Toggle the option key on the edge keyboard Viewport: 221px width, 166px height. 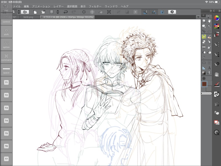(6, 45)
